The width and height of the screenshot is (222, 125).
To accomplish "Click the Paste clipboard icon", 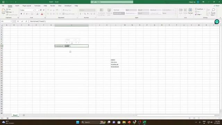I will [3, 10].
